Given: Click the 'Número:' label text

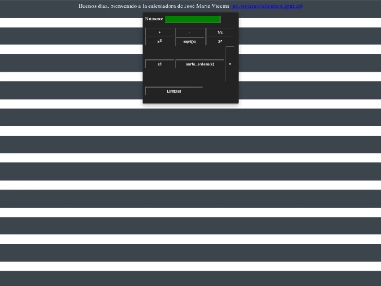Looking at the screenshot, I should [154, 19].
